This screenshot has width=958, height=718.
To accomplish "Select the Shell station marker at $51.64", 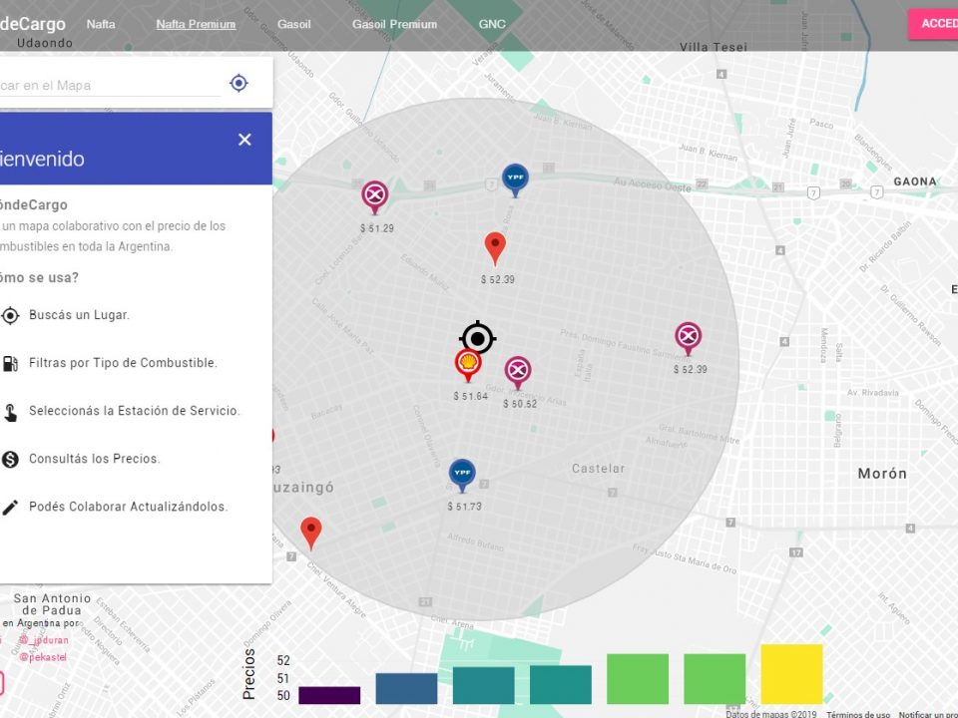I will [467, 365].
